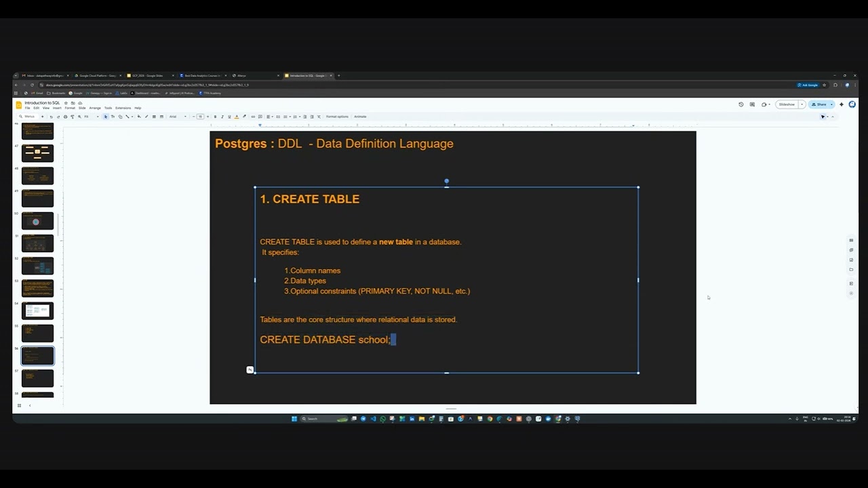Viewport: 868px width, 488px height.
Task: Click the Gemini sparkle icon
Action: (842, 104)
